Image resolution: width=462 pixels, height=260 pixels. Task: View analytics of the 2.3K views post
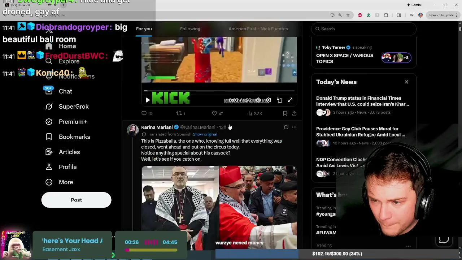pyautogui.click(x=254, y=113)
